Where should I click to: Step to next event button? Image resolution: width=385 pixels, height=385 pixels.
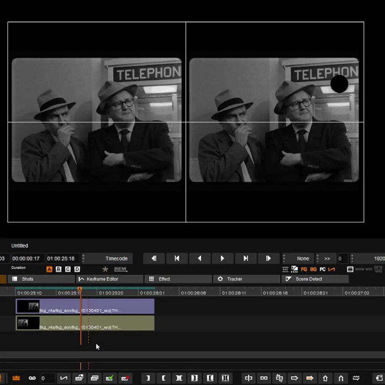point(269,259)
